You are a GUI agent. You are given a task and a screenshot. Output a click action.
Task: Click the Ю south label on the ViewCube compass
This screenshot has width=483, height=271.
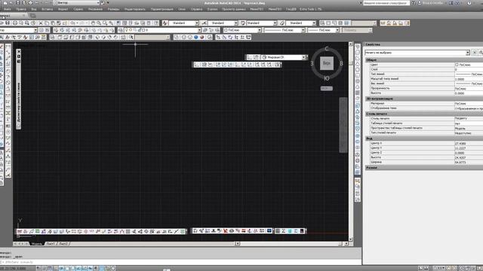pos(327,78)
